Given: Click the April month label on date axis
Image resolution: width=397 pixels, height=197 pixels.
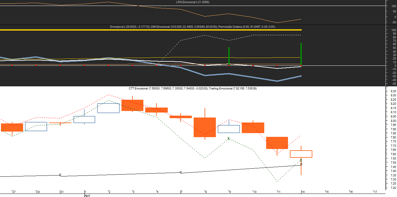Looking at the screenshot, I should click(87, 195).
